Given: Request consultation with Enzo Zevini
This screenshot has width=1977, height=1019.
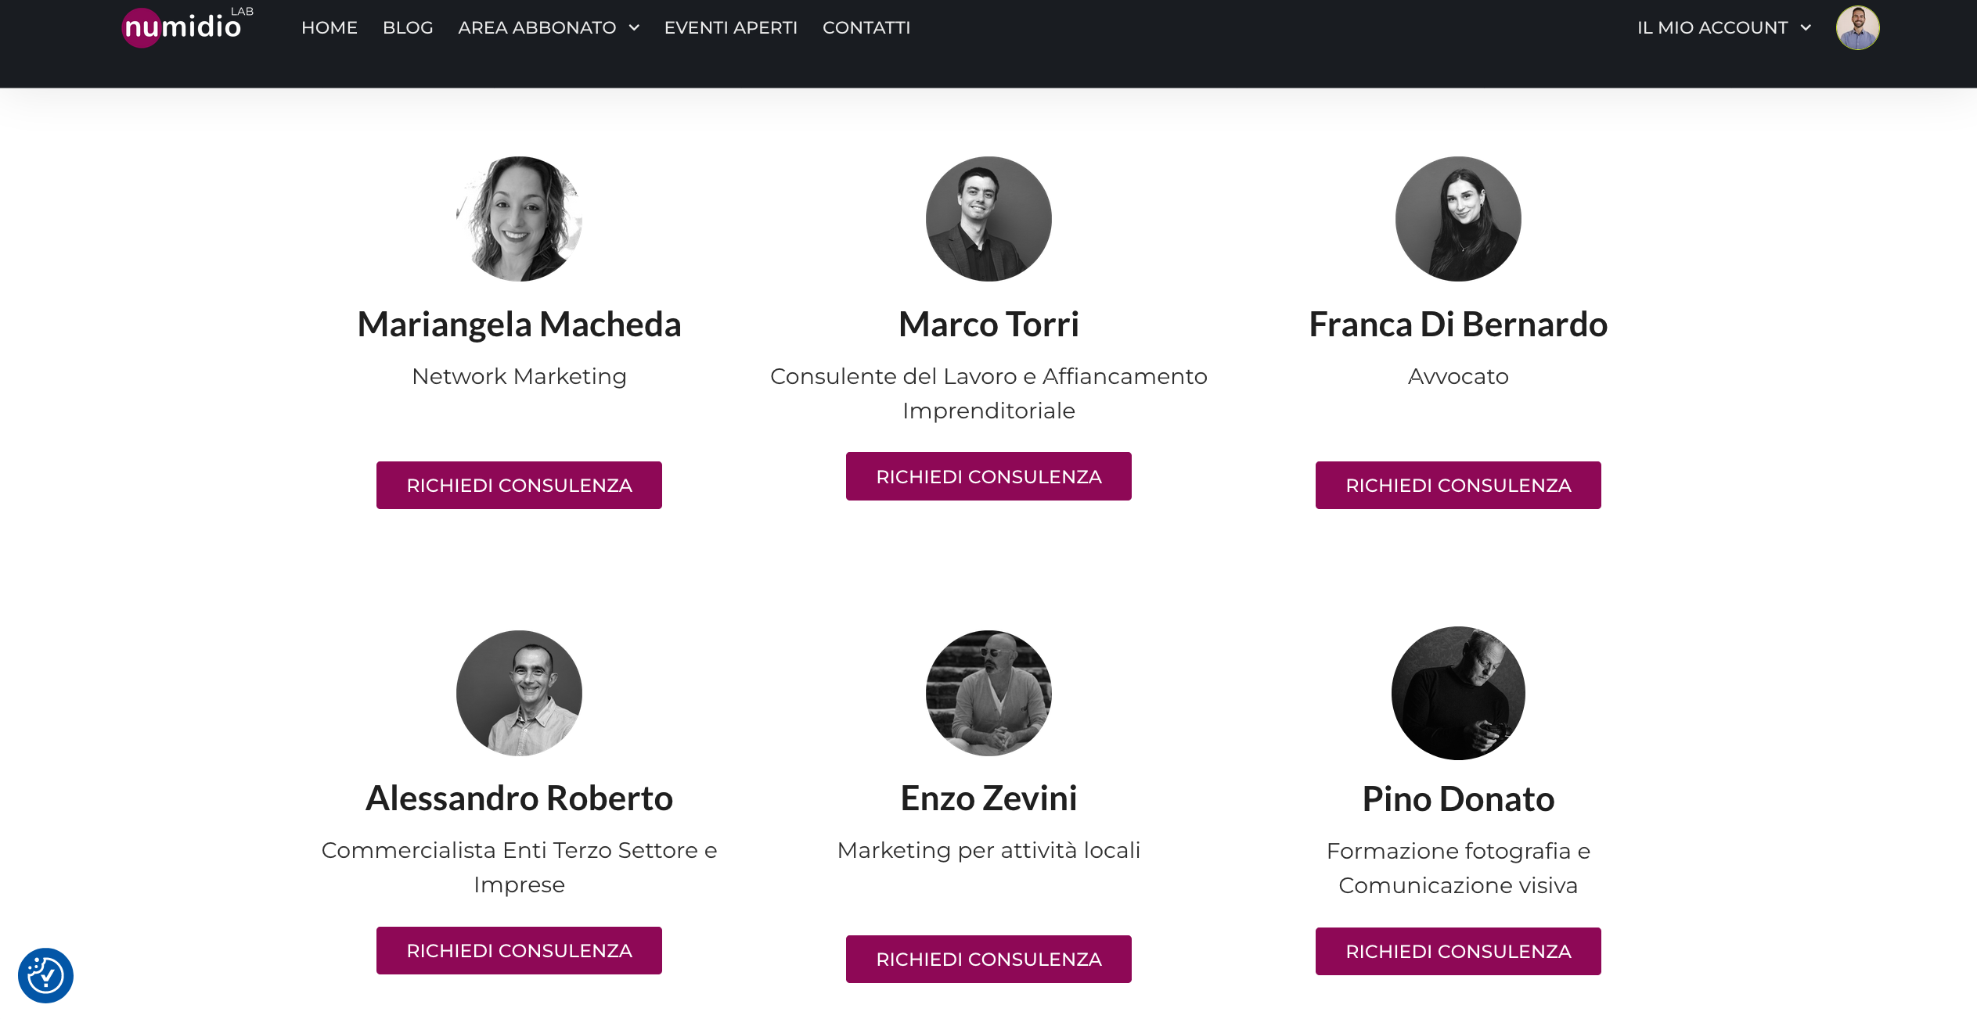Looking at the screenshot, I should pyautogui.click(x=989, y=959).
